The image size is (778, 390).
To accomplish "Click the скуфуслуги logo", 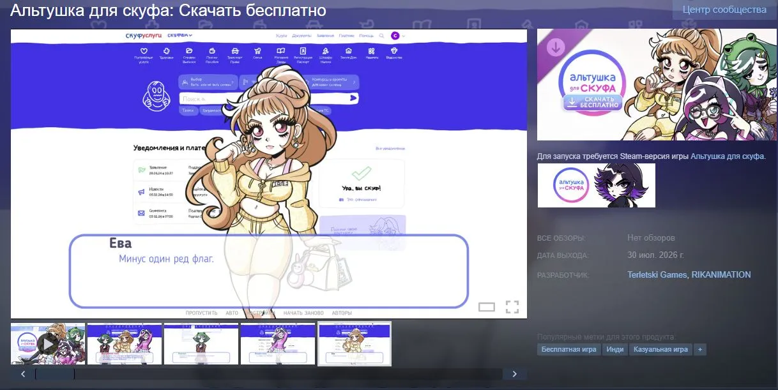I will pos(145,36).
